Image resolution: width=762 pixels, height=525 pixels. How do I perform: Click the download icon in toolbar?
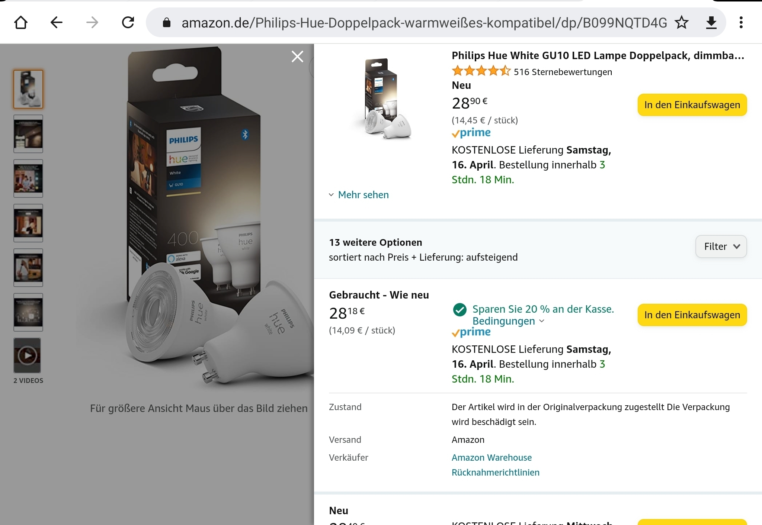(x=711, y=23)
